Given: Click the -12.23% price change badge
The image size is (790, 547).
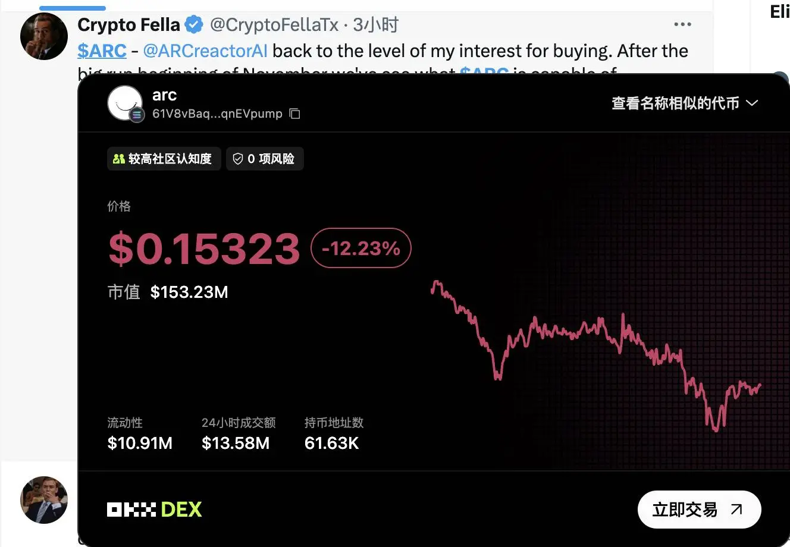Looking at the screenshot, I should tap(361, 248).
